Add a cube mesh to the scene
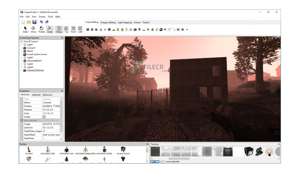Image resolution: width=300 pixels, height=173 pixels. pyautogui.click(x=88, y=30)
